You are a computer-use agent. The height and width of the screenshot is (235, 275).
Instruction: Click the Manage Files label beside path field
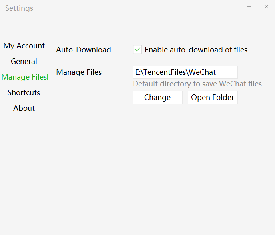(79, 72)
